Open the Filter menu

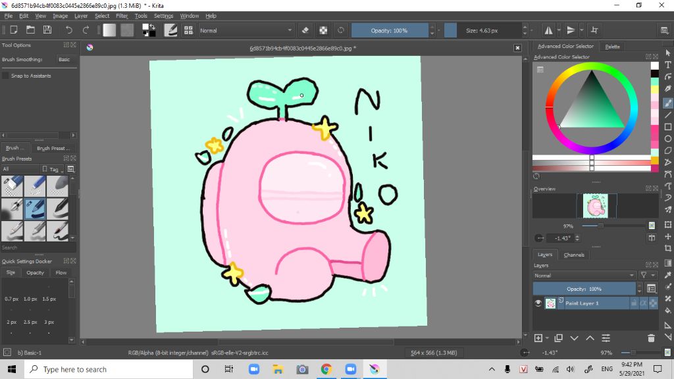[122, 16]
